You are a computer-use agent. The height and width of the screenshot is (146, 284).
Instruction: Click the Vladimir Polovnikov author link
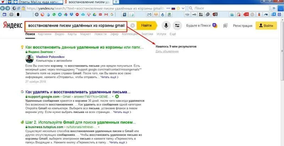(50, 57)
